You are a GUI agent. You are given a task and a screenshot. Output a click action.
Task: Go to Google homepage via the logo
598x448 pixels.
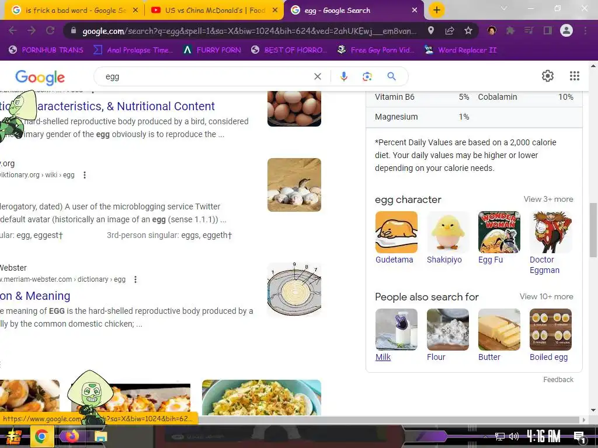point(40,78)
